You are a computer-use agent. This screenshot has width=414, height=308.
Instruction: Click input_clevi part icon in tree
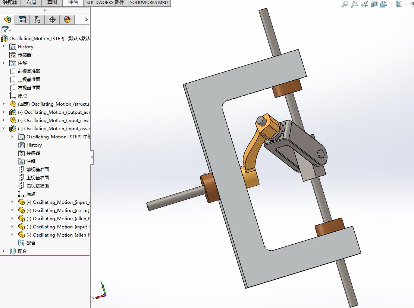[13, 120]
